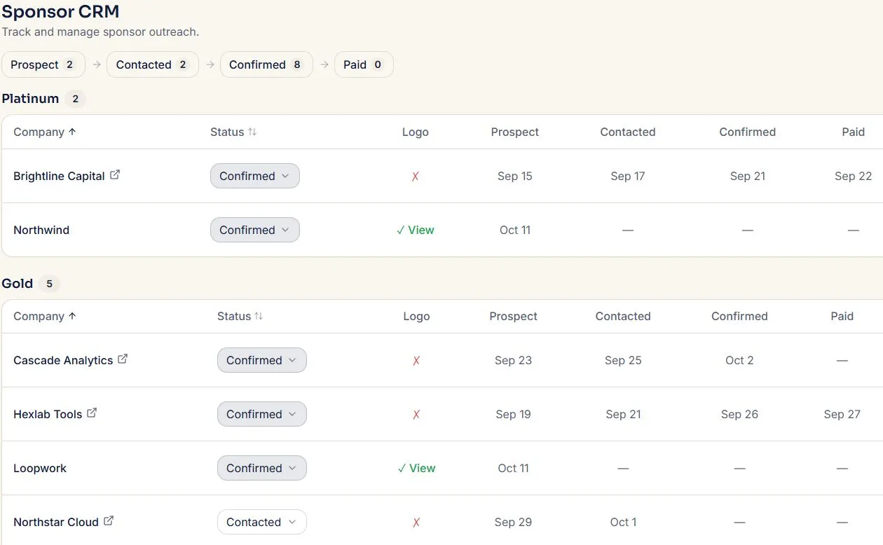Screen dimensions: 883x545
Task: Click Cascade Analytics Contacted date Sep 25
Action: pos(623,360)
